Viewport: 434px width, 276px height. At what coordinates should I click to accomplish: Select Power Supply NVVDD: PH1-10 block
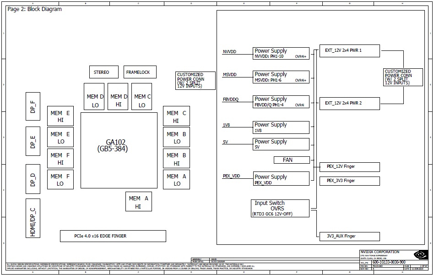tap(281, 54)
